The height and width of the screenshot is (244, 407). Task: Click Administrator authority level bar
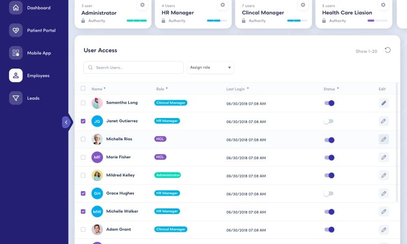coord(136,20)
